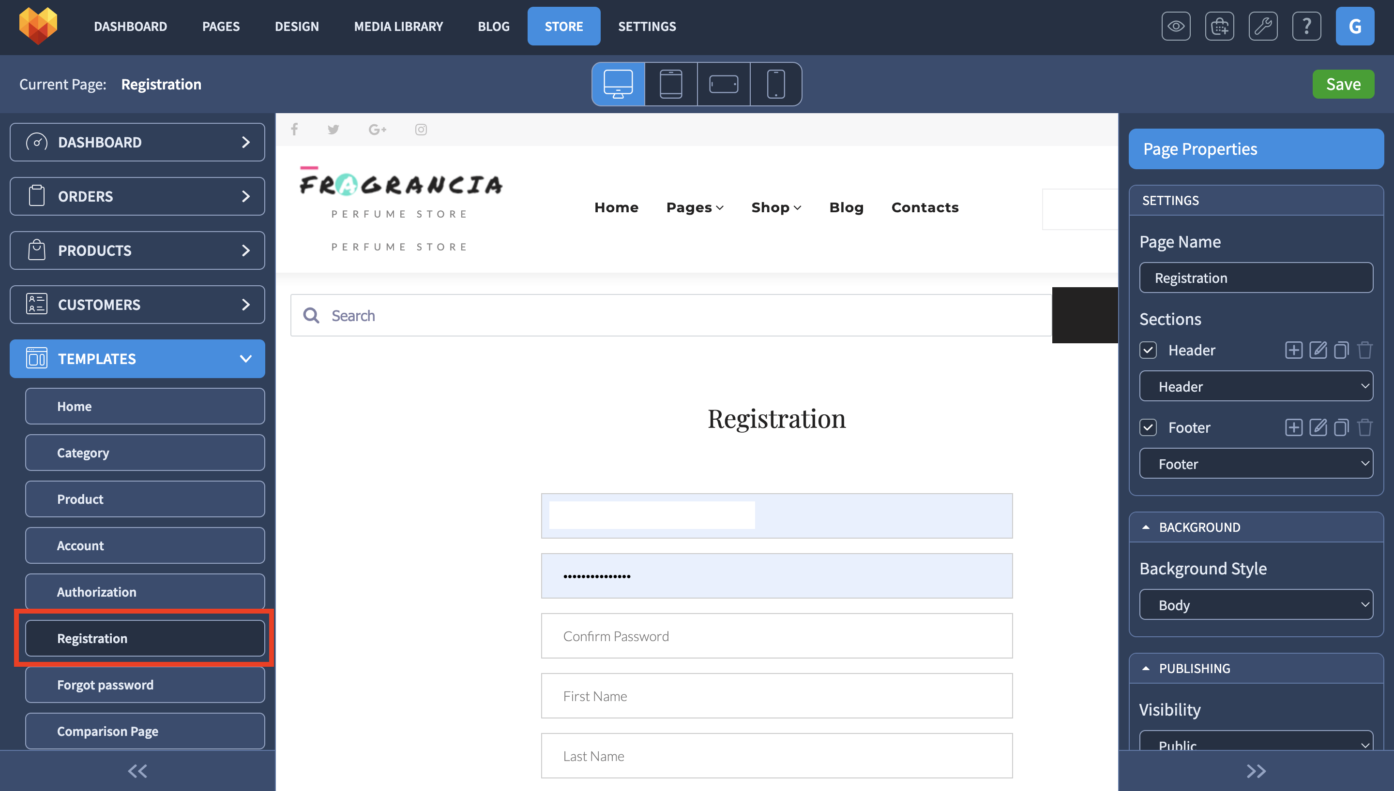Switch to mobile phone preview

(x=776, y=84)
